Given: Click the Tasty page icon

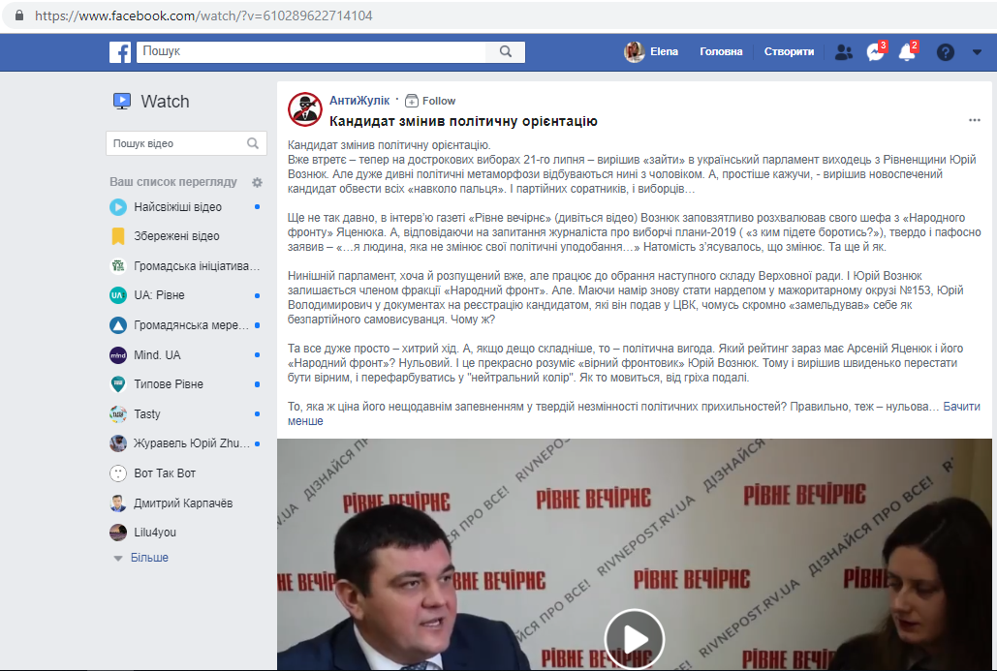Looking at the screenshot, I should 118,414.
